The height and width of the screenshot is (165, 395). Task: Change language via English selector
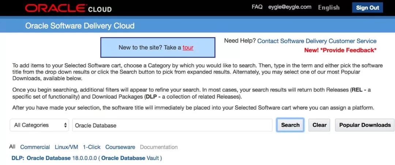(328, 8)
